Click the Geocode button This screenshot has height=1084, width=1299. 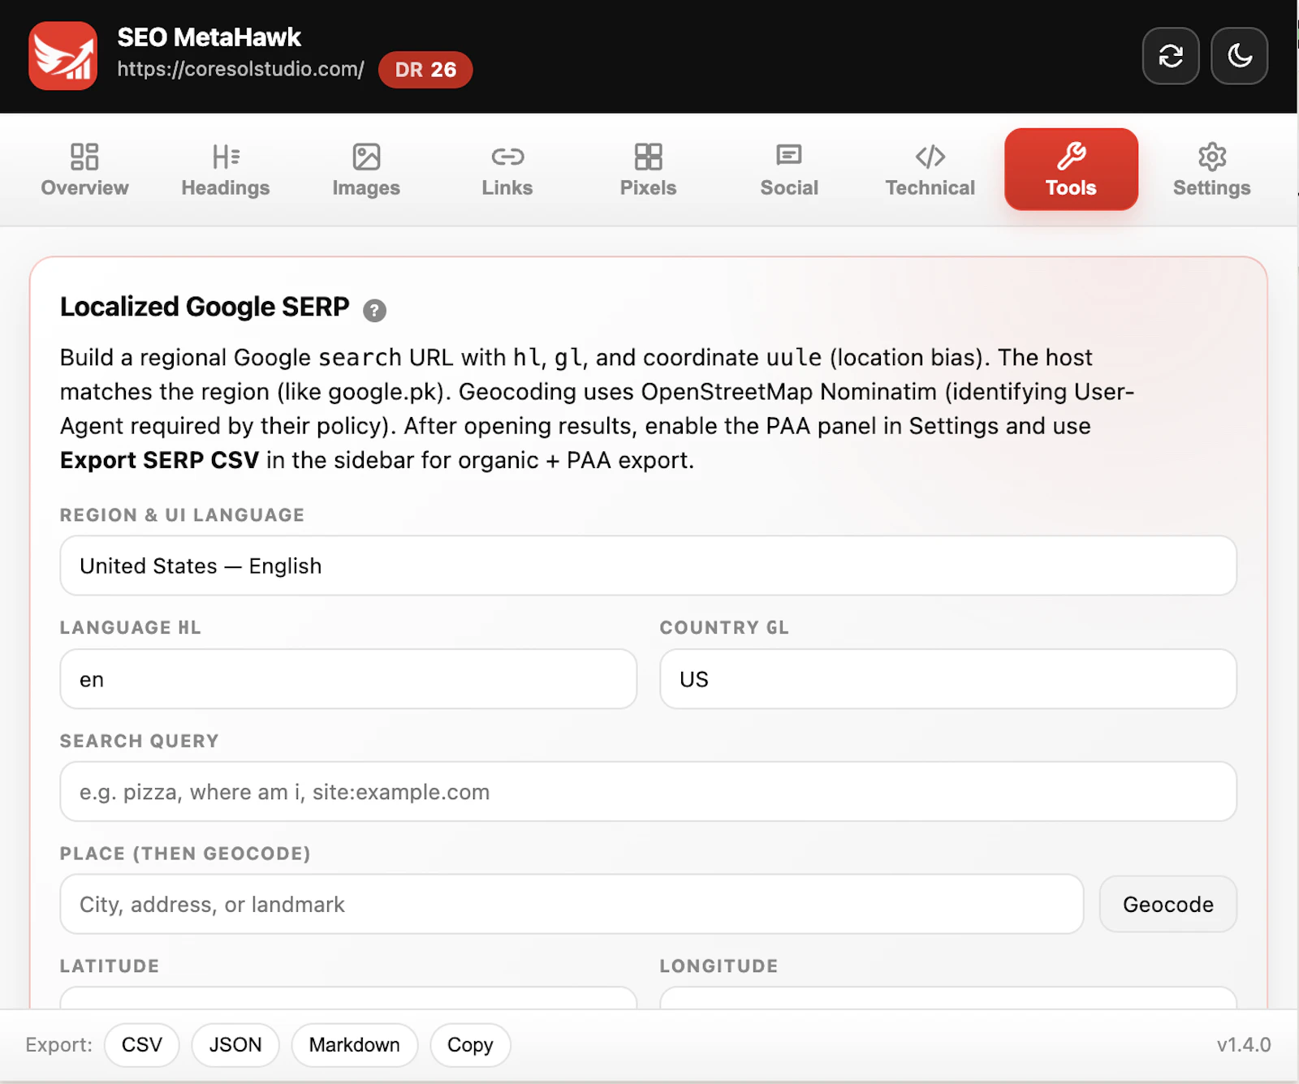(1168, 904)
